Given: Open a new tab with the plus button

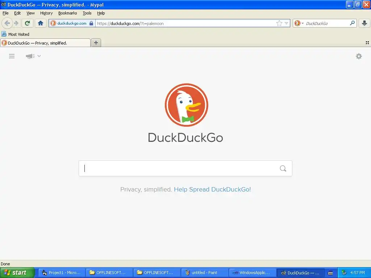Looking at the screenshot, I should coord(96,43).
